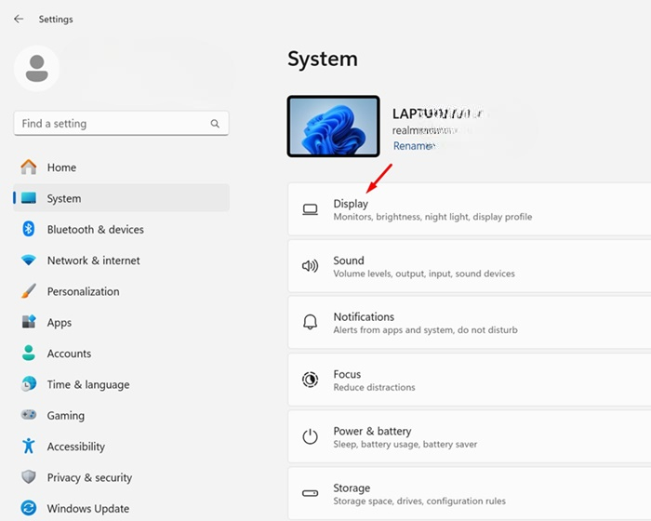The image size is (651, 521).
Task: Click "Sleep, battery usage, battery saver" text
Action: pyautogui.click(x=405, y=444)
